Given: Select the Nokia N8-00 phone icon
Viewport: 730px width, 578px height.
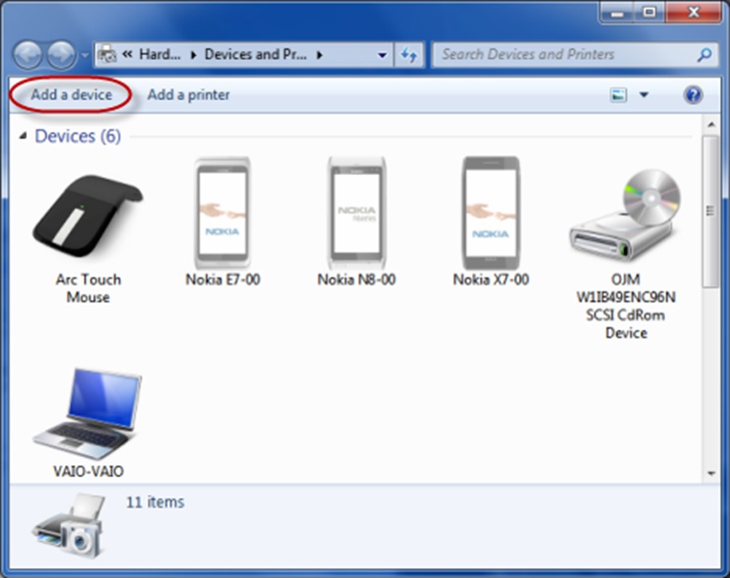Looking at the screenshot, I should [357, 214].
